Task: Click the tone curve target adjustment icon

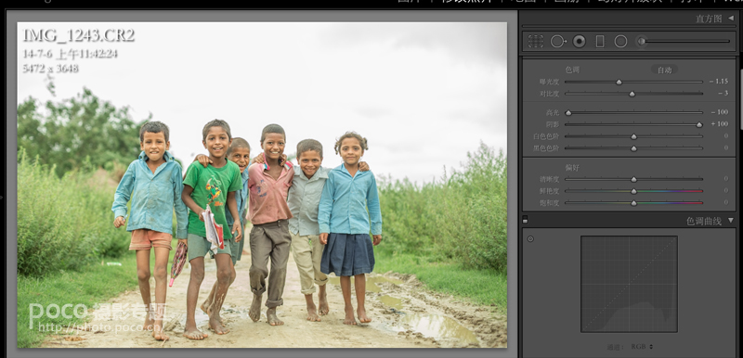Action: pos(530,239)
